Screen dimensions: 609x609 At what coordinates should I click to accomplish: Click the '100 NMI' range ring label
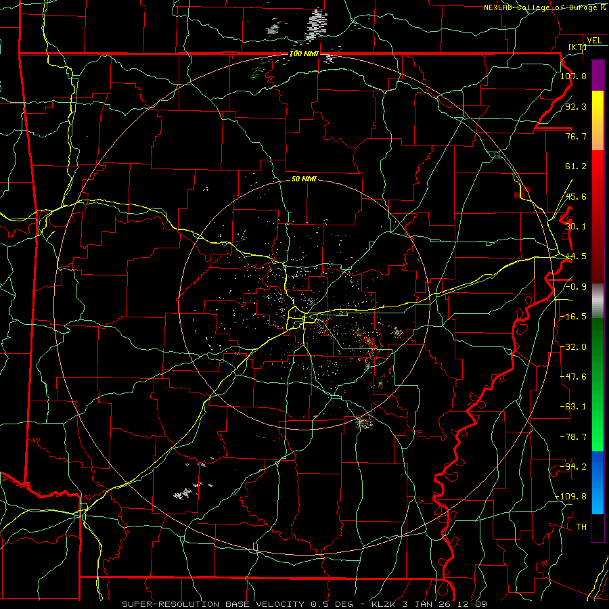pos(304,53)
